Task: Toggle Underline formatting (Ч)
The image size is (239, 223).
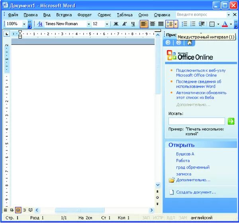Action: (x=133, y=24)
